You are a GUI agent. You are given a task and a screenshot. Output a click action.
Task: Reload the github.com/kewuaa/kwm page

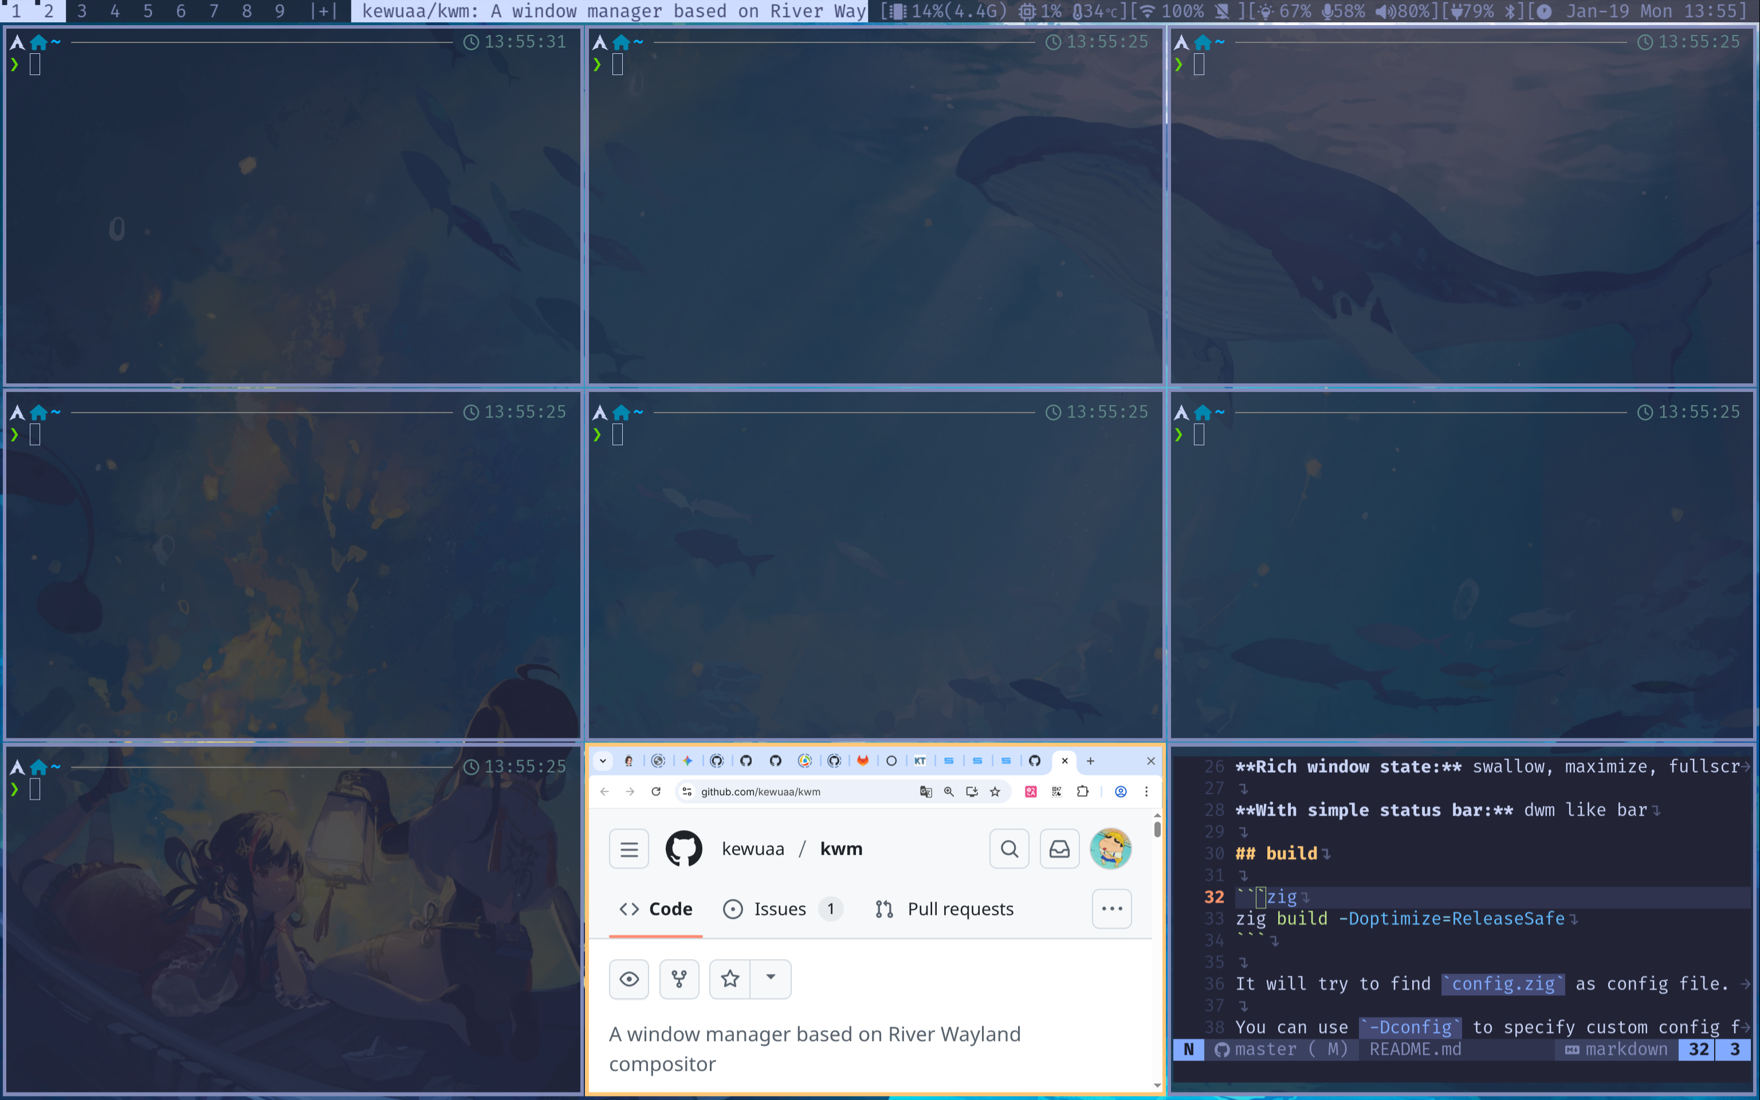point(656,792)
